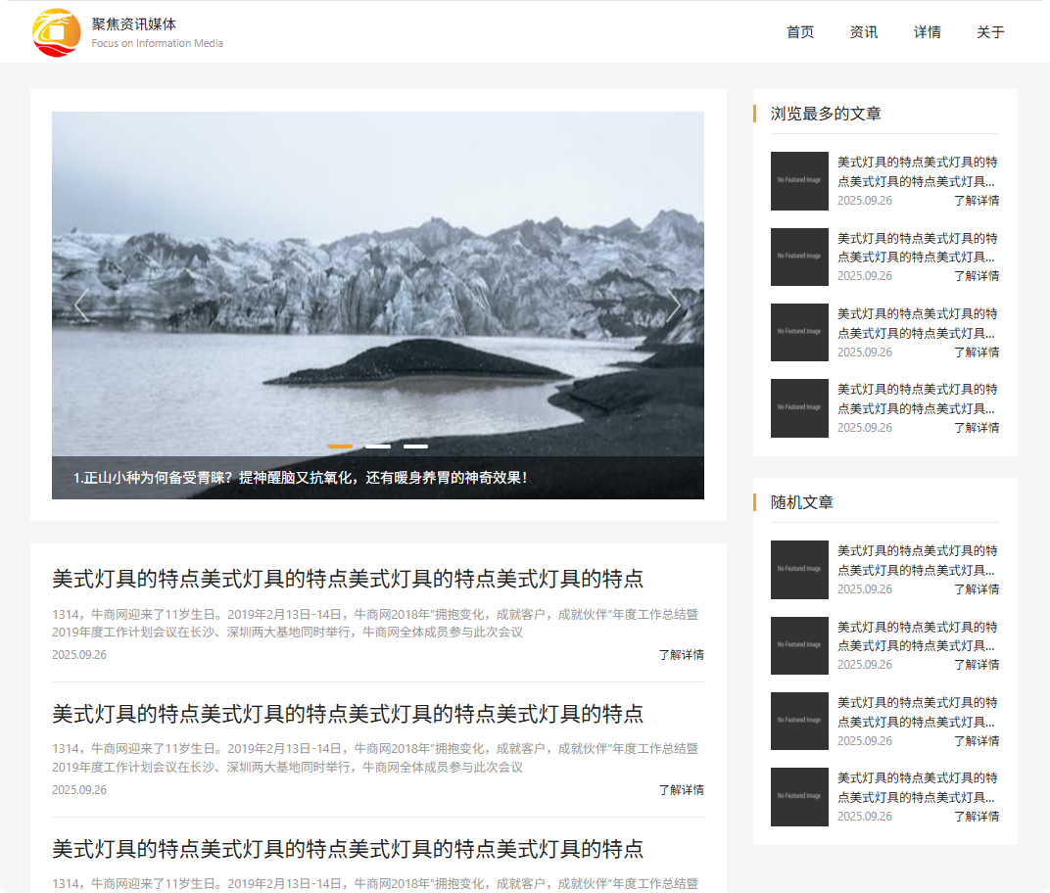Select the third carousel indicator dot
The width and height of the screenshot is (1050, 893).
415,446
